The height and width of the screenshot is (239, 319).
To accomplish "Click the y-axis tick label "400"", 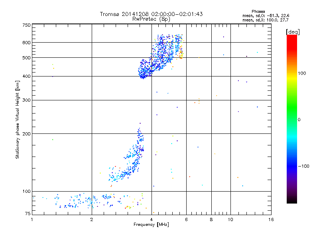I will 26,76.
